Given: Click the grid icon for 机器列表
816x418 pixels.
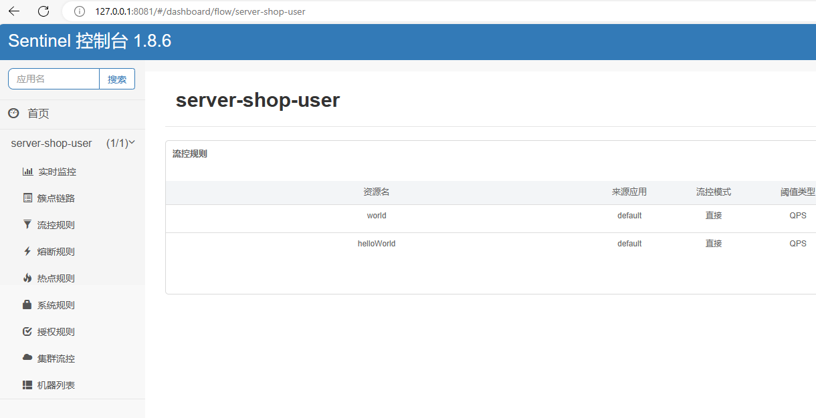Looking at the screenshot, I should [27, 385].
